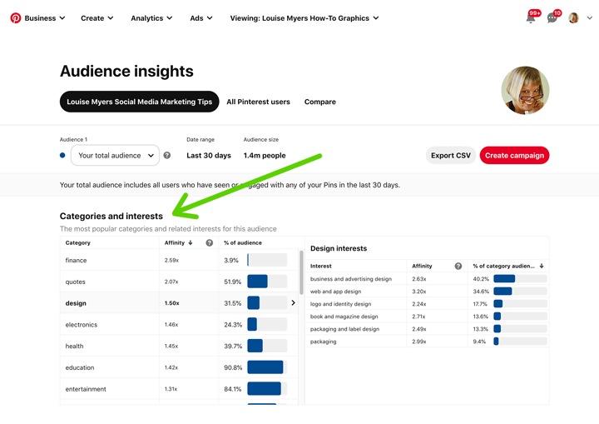This screenshot has height=424, width=599.
Task: Open the messages chat bubble icon
Action: (552, 18)
